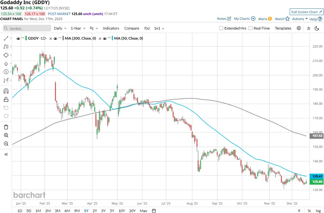Screen dimensions: 324x213
Task: Enable the magnet snap mode
Action: (6, 91)
